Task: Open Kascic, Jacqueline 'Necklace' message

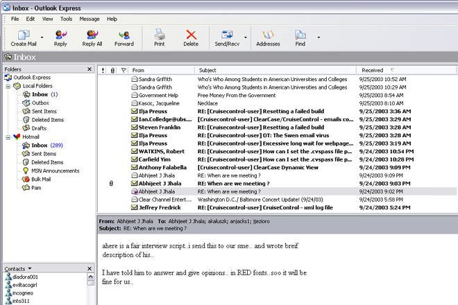Action: coord(277,103)
